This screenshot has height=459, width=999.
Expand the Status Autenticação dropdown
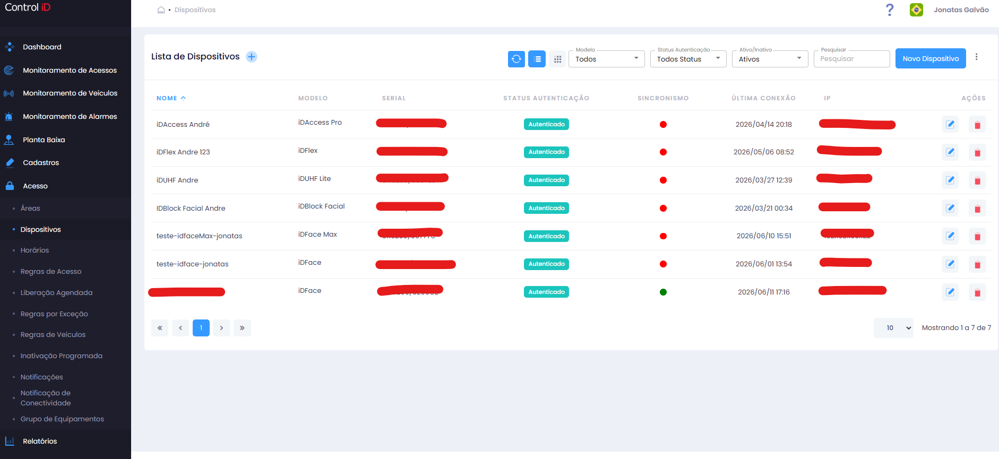688,59
